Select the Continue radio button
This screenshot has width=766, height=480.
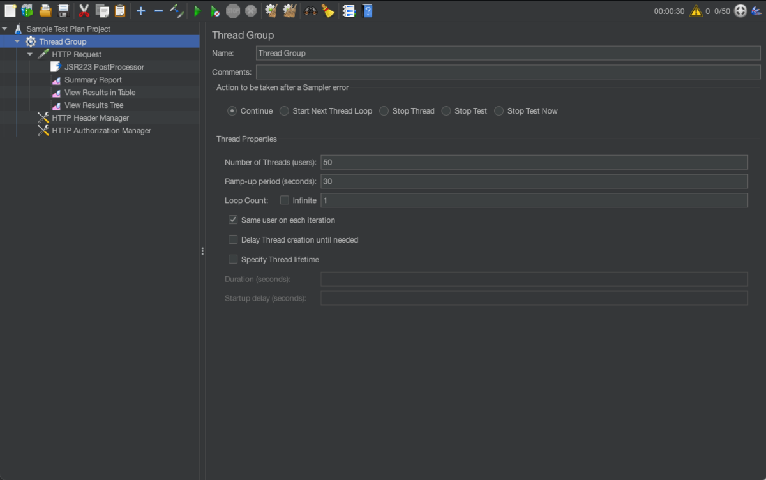[x=232, y=111]
